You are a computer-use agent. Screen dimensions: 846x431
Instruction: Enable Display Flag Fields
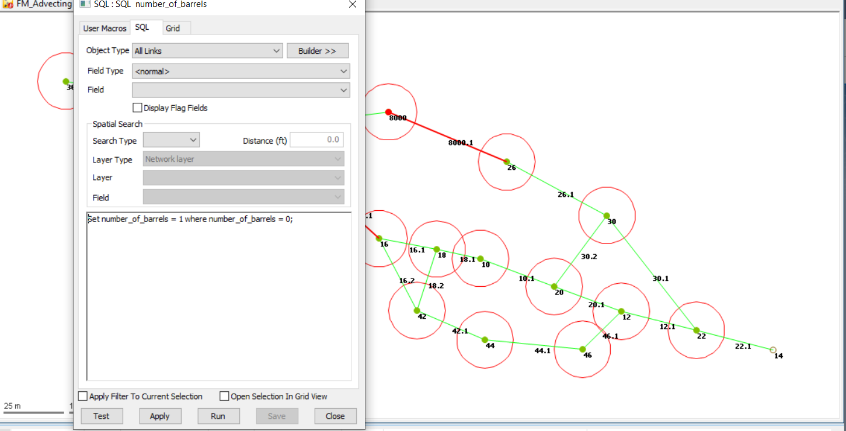(138, 107)
